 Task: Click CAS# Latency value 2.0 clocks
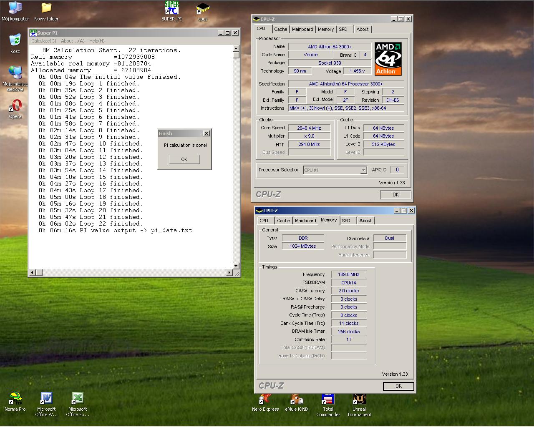click(x=349, y=291)
